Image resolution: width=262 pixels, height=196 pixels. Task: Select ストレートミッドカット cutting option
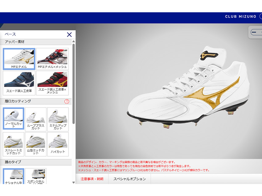[x=14, y=144]
